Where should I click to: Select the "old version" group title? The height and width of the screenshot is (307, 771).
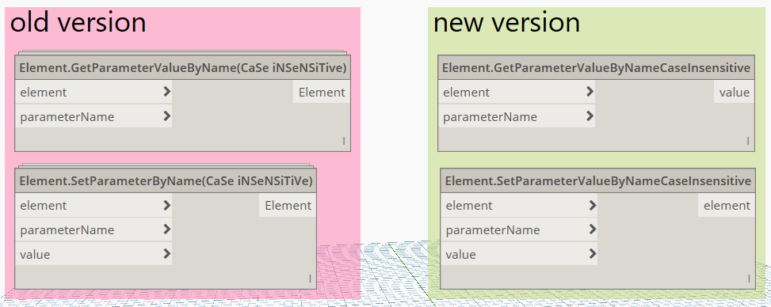coord(78,23)
